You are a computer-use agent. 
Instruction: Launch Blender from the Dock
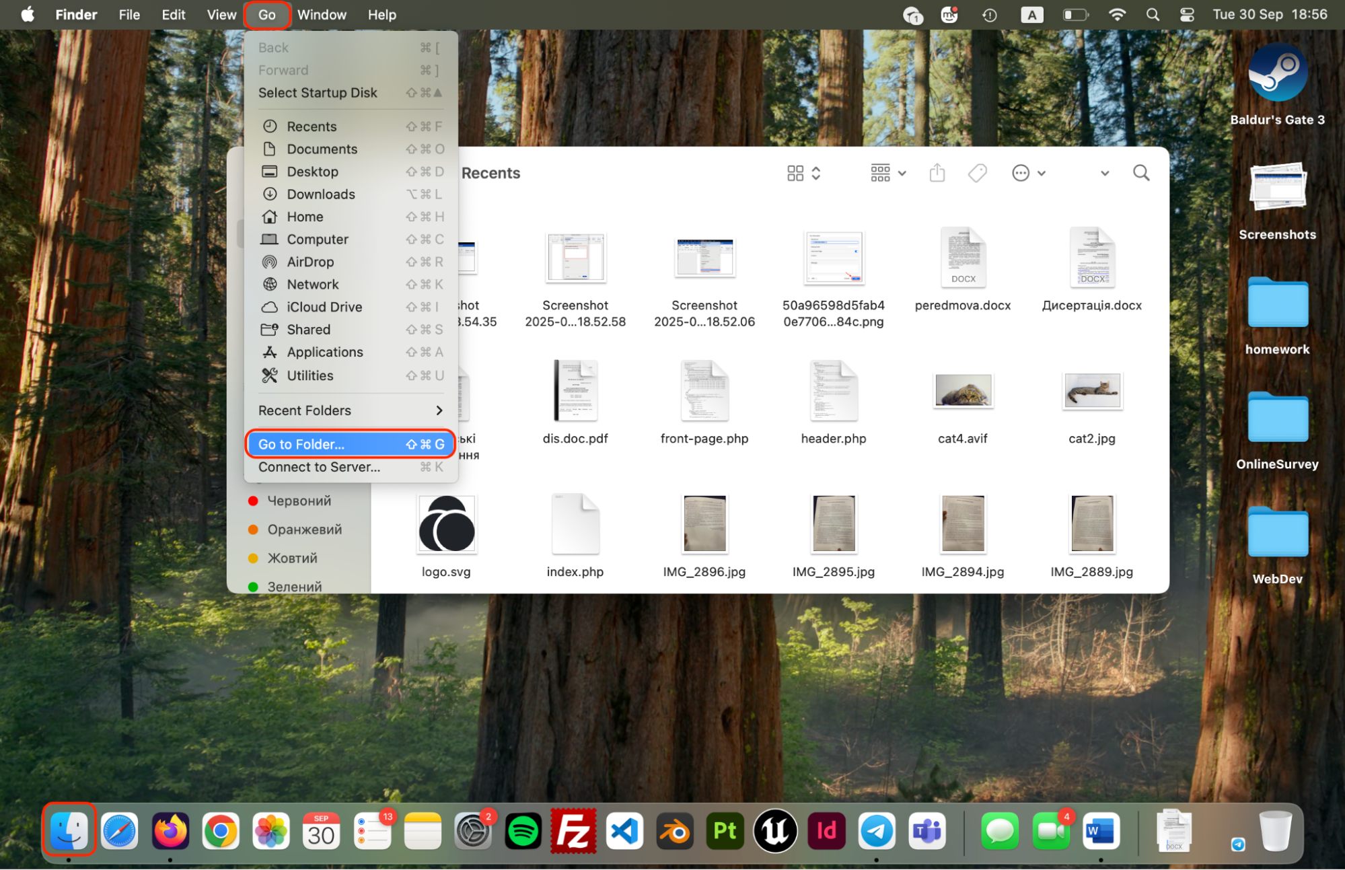(674, 831)
